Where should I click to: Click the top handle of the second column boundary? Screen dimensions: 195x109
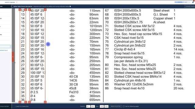26,10
